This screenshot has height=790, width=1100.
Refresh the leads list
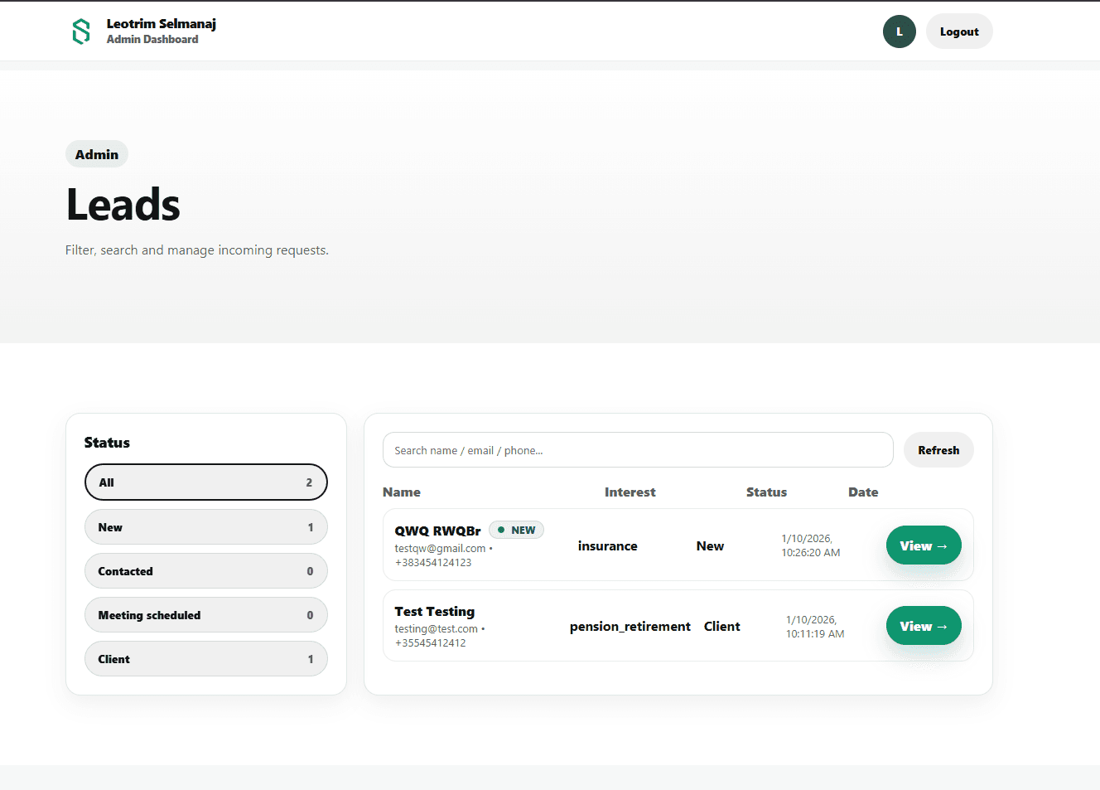(938, 449)
